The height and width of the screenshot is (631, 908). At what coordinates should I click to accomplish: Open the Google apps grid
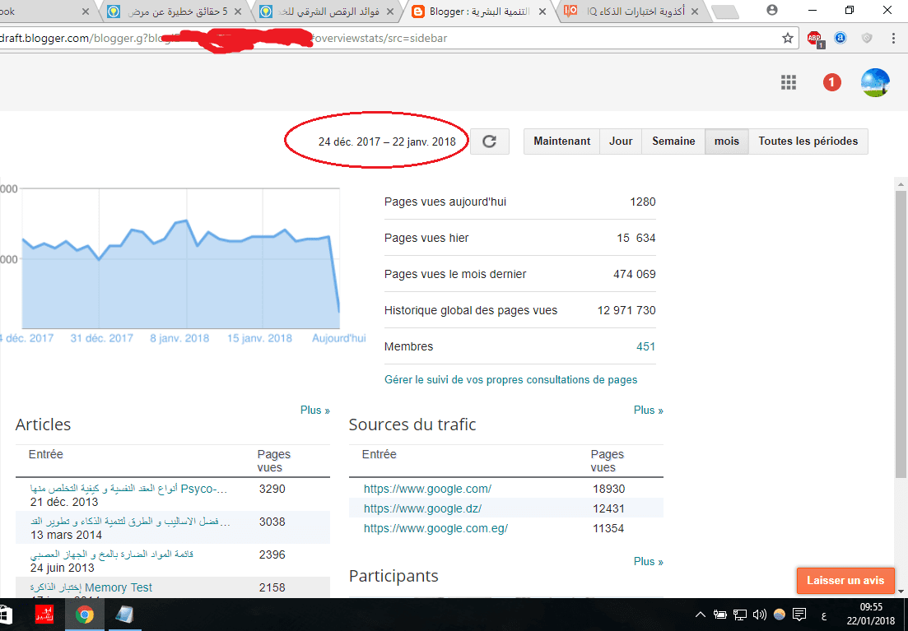788,82
